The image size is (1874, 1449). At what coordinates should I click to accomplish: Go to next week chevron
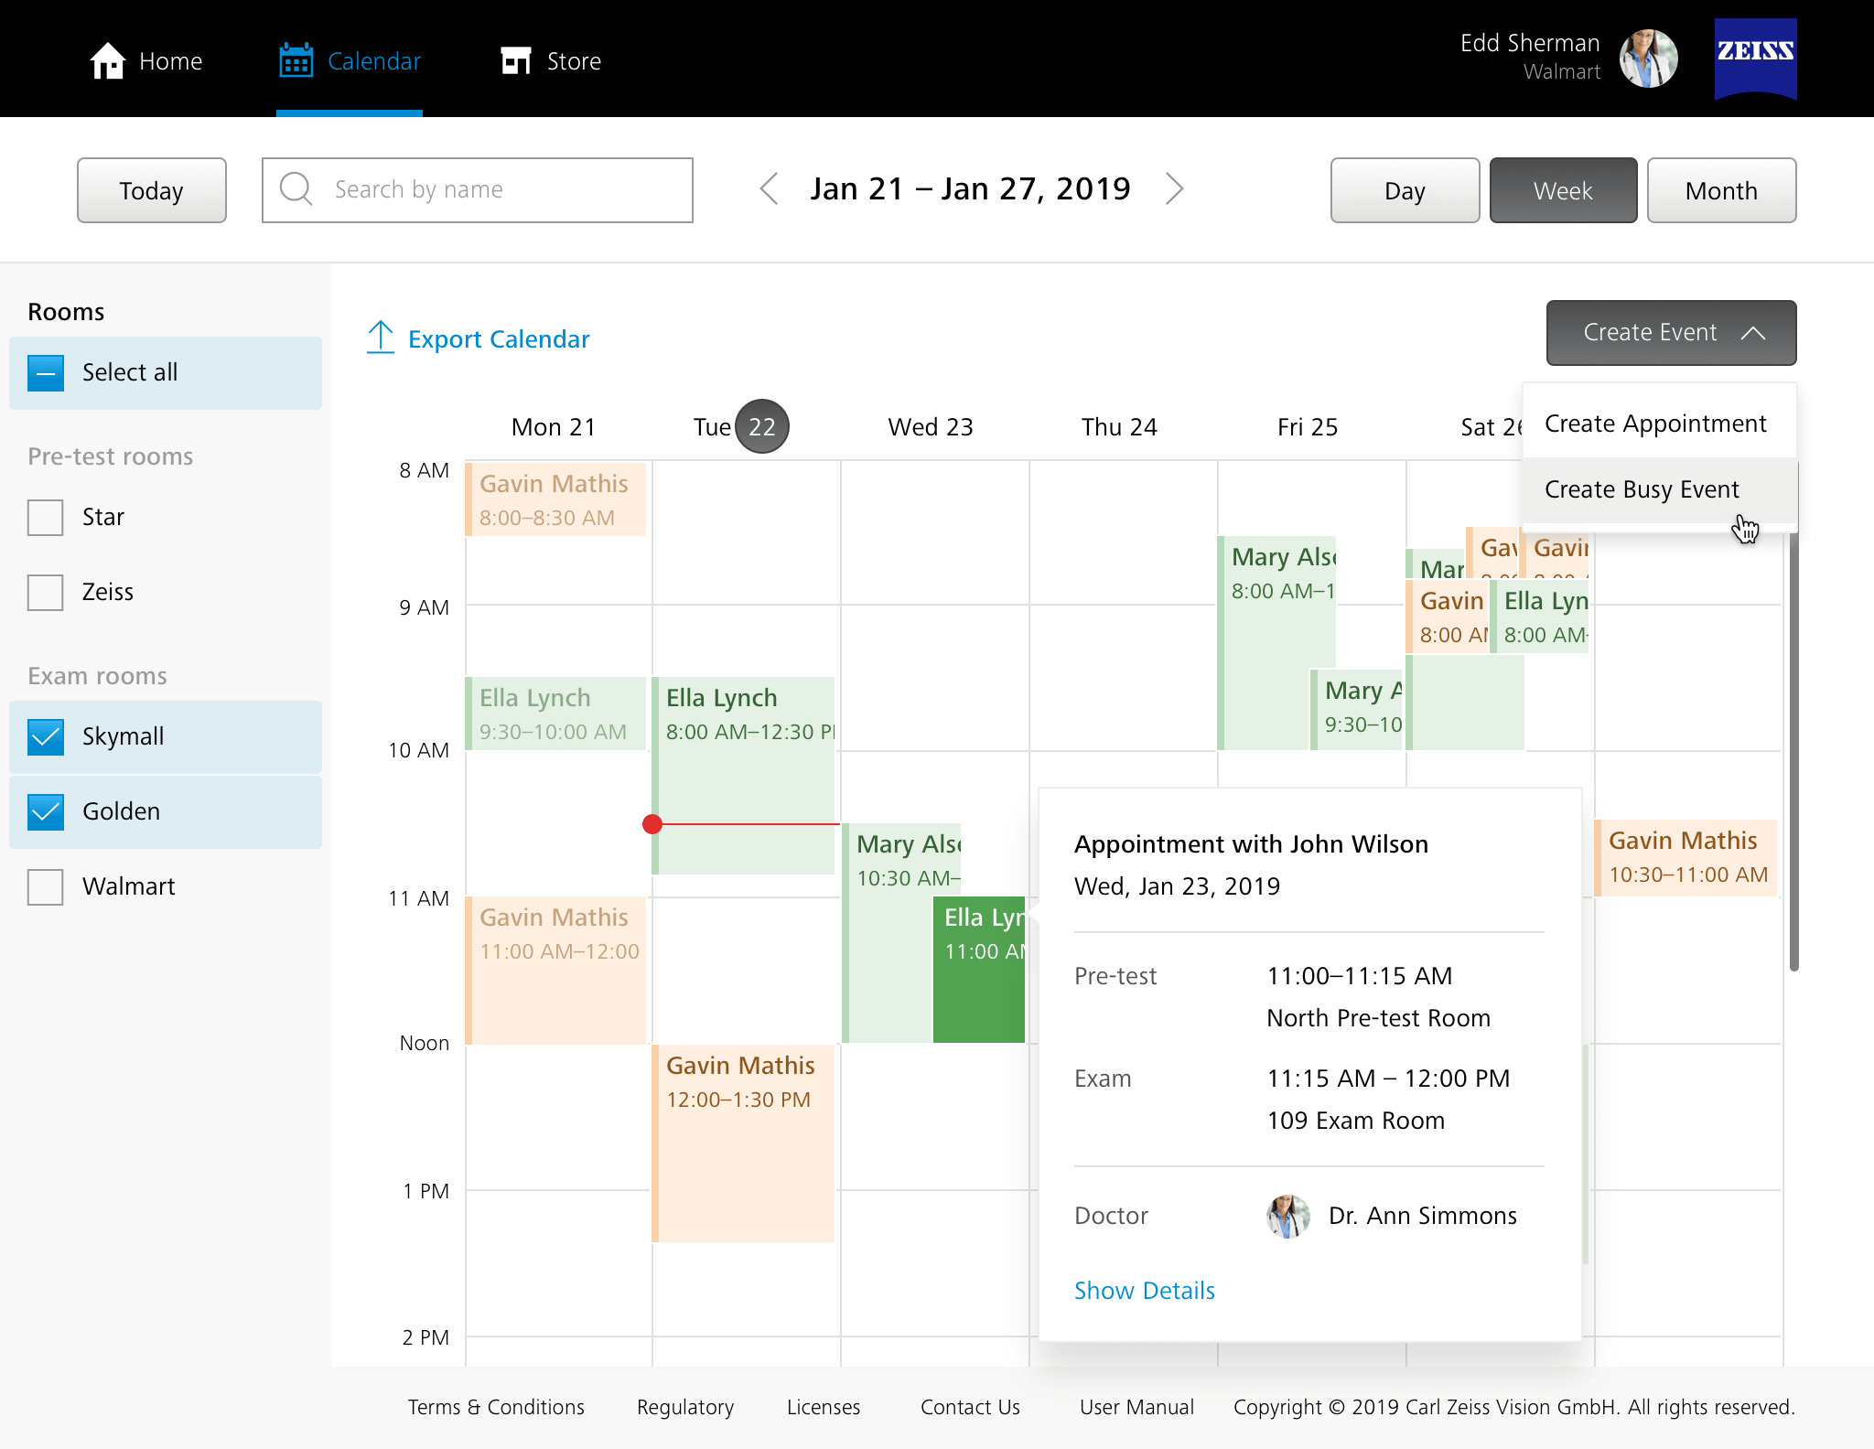coord(1175,189)
